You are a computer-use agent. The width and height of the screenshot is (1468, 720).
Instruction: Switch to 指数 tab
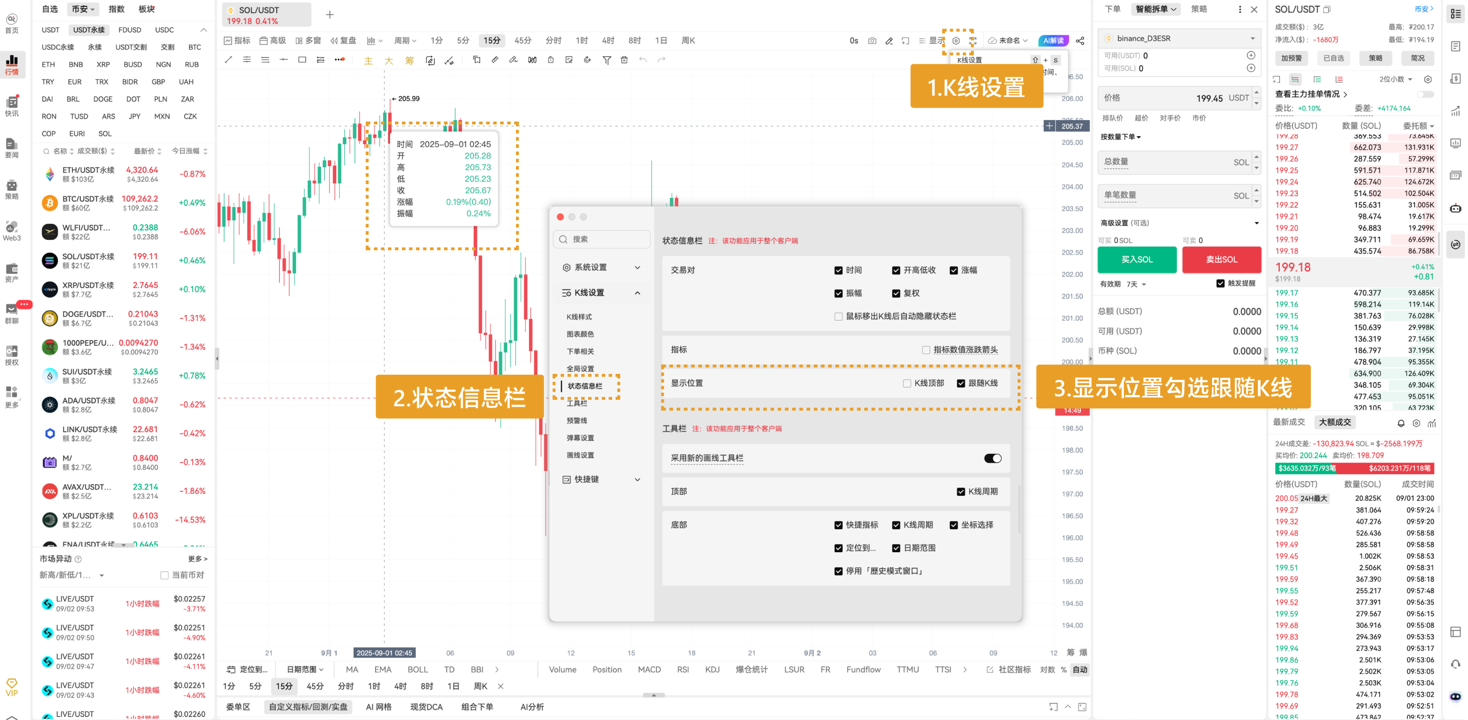[x=116, y=9]
